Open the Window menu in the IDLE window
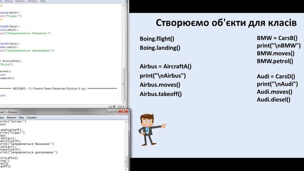Screen dimensions: 304x171 point(32,1)
